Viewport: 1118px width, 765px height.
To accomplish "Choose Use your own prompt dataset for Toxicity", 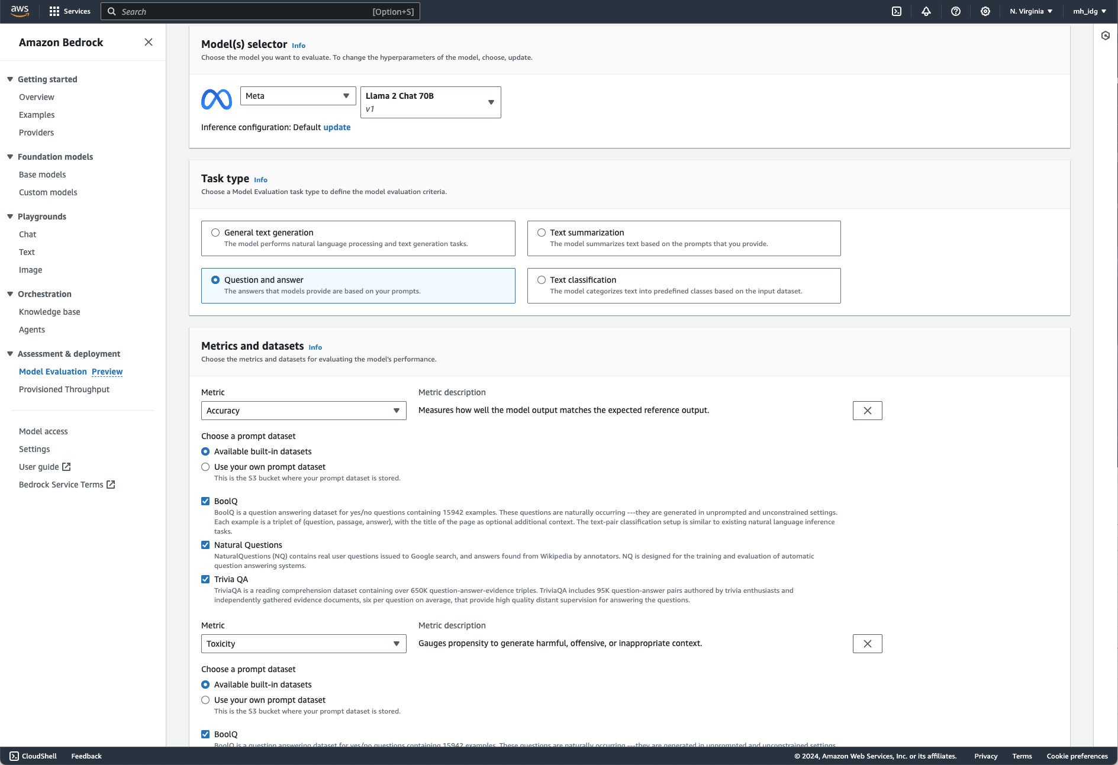I will [205, 700].
